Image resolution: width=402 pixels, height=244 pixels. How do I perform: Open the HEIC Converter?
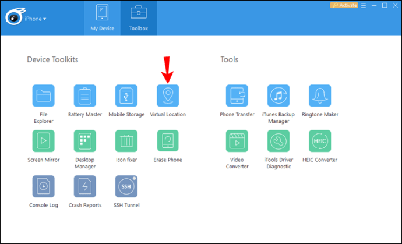320,141
